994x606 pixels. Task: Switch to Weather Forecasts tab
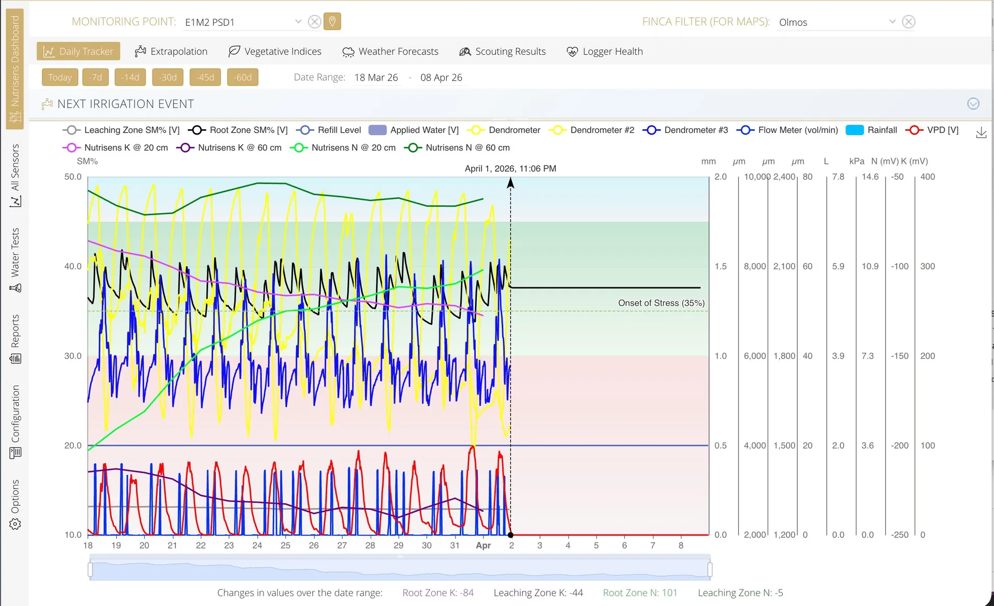[390, 51]
